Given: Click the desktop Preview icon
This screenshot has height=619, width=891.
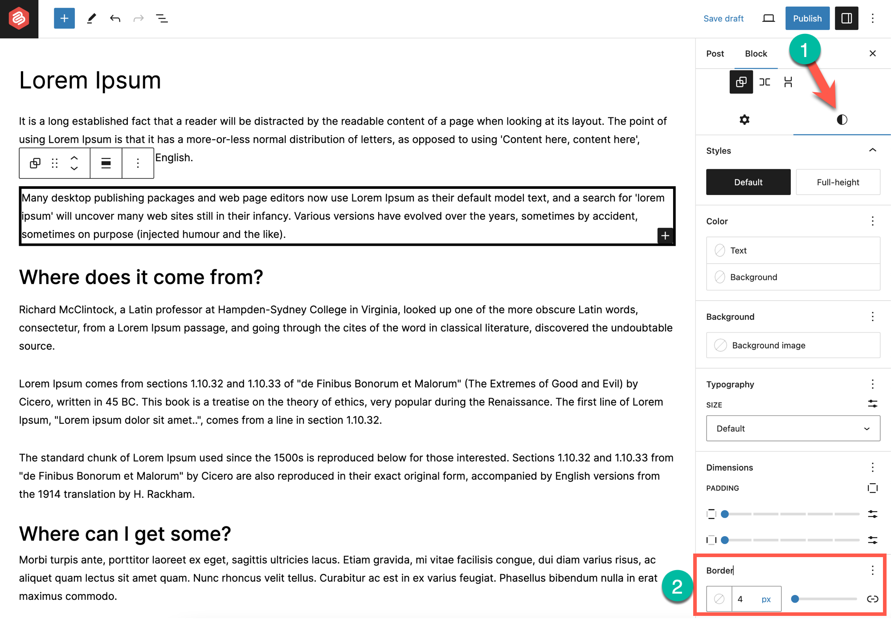Looking at the screenshot, I should [x=768, y=18].
